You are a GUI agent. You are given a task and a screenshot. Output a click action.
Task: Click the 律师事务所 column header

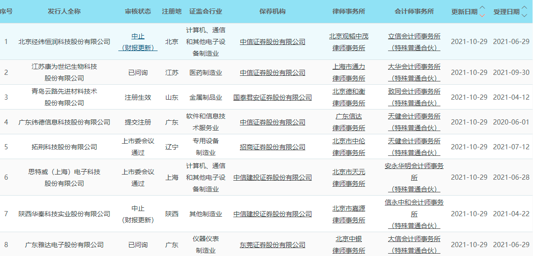pos(349,11)
